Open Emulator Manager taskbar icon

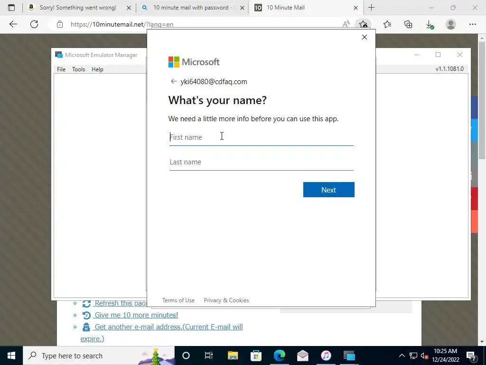tap(349, 355)
